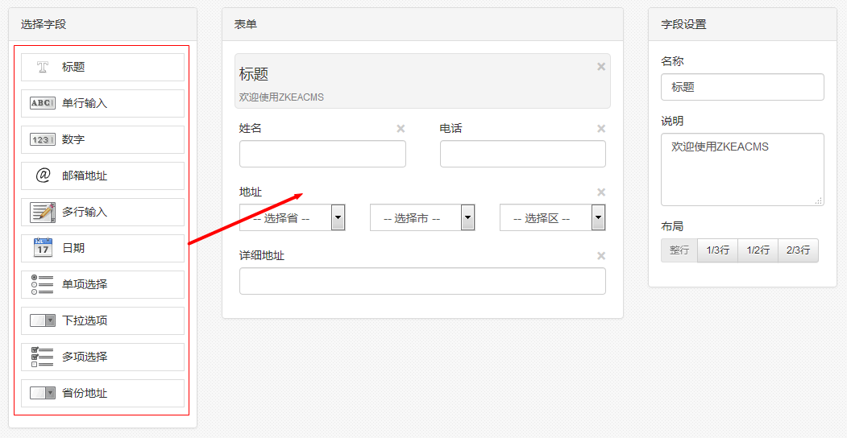Add a 单项选择 field
The image size is (847, 438).
click(x=102, y=284)
